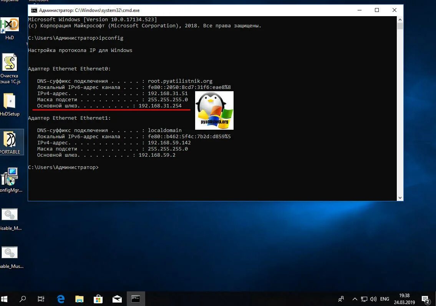The height and width of the screenshot is (306, 436).
Task: Open Microsoft Store from the taskbar
Action: point(98,299)
